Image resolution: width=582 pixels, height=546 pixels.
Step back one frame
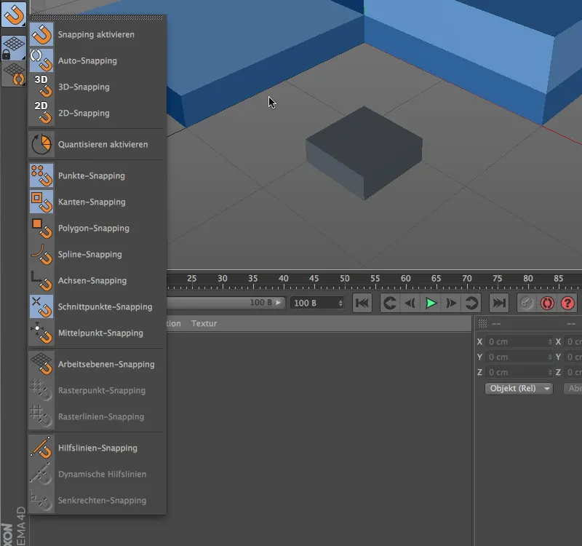(x=410, y=303)
